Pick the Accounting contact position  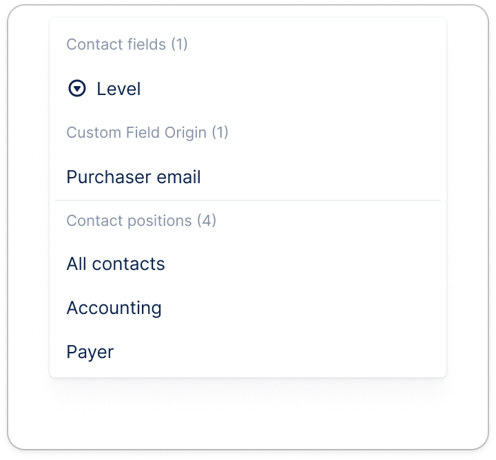[x=114, y=308]
